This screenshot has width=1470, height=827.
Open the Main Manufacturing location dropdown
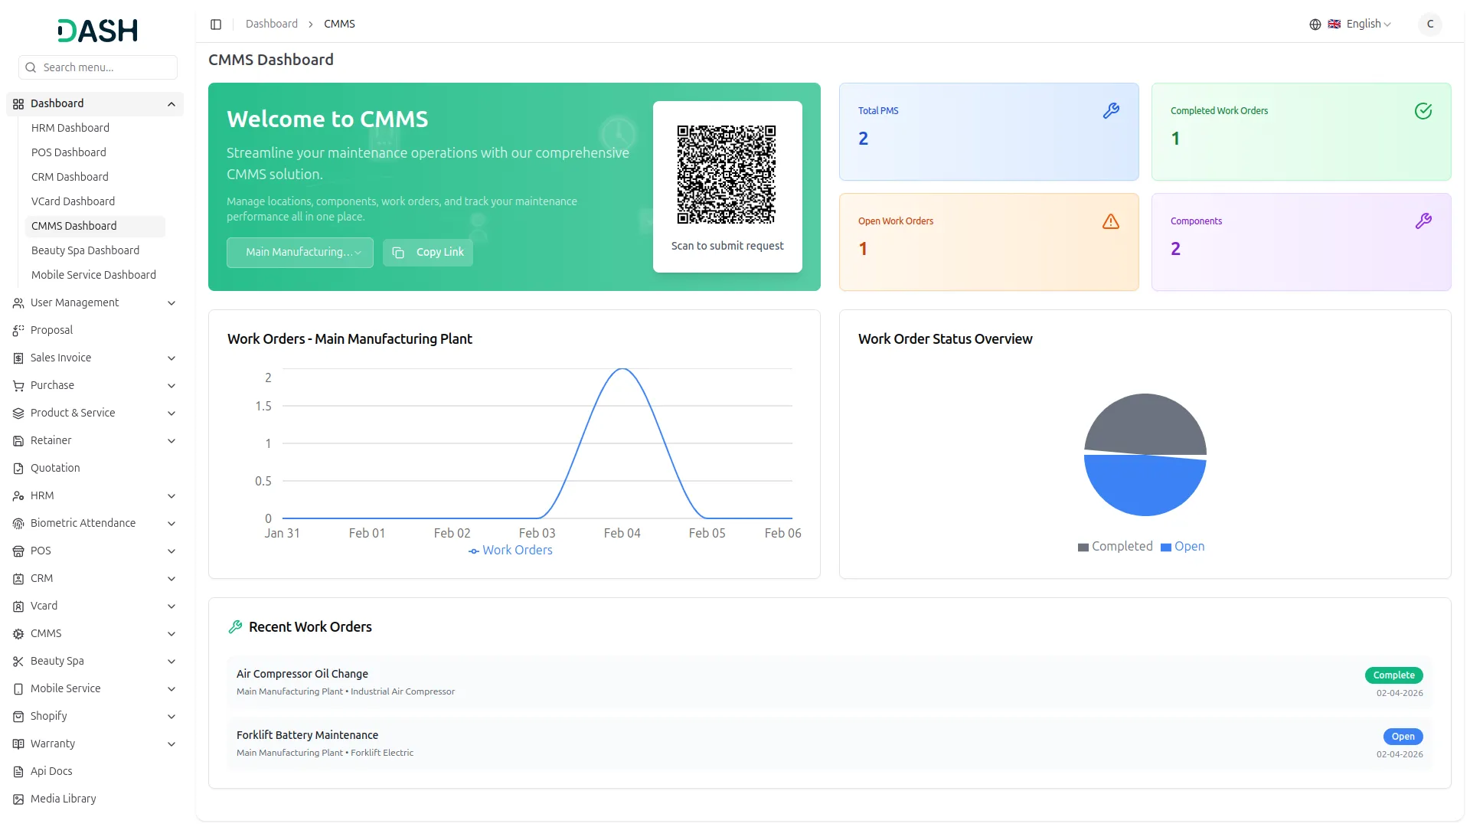[x=300, y=253]
